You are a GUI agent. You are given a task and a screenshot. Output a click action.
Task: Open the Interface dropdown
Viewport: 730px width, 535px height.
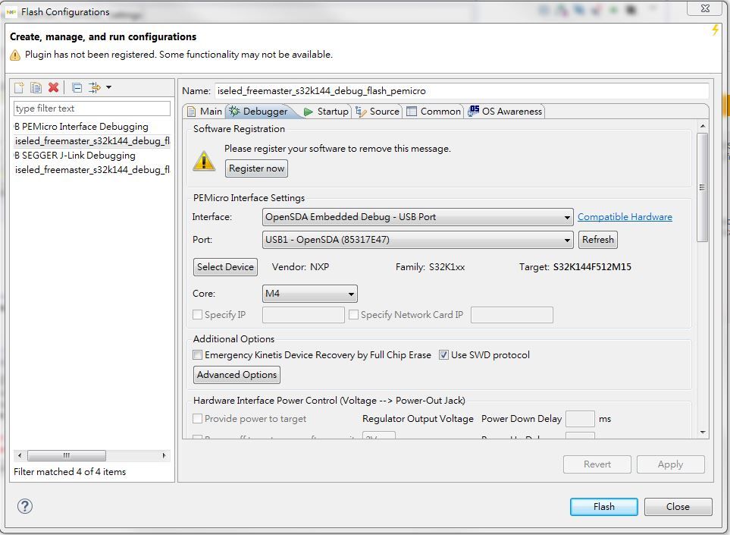click(418, 217)
